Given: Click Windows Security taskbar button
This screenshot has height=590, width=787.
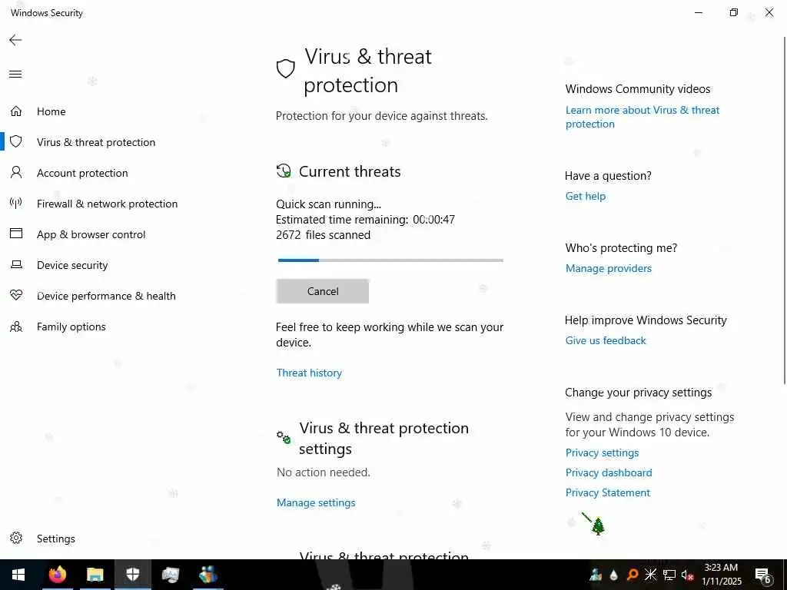Looking at the screenshot, I should tap(132, 575).
